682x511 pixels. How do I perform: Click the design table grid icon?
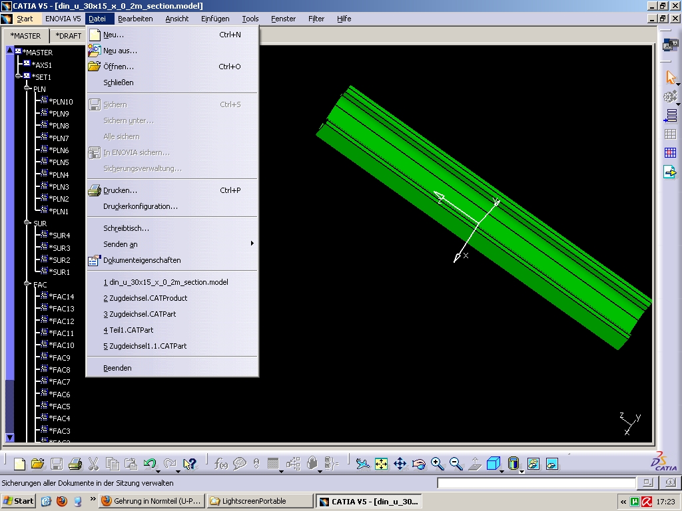tap(272, 464)
